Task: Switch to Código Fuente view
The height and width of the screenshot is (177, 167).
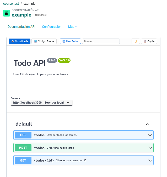Action: 44,41
